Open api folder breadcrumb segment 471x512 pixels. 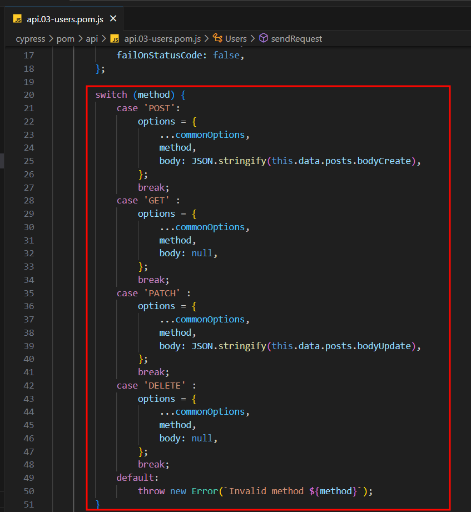[92, 39]
